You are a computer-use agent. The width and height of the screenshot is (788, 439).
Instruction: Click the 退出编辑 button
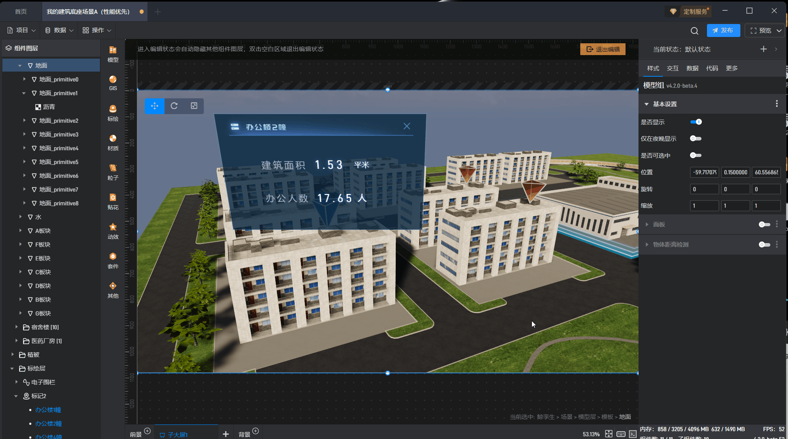tap(603, 49)
